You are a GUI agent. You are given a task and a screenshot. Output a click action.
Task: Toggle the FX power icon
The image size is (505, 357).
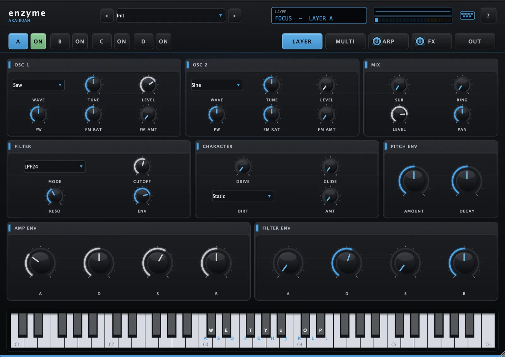point(420,41)
